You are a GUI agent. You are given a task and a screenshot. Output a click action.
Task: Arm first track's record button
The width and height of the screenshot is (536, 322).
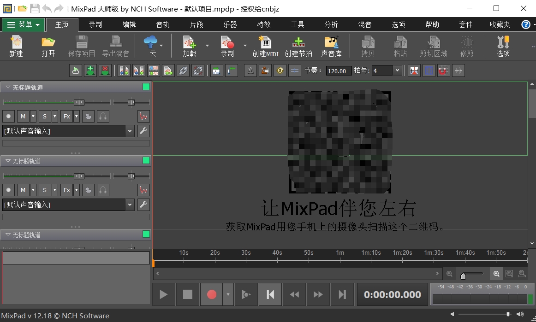click(x=9, y=116)
